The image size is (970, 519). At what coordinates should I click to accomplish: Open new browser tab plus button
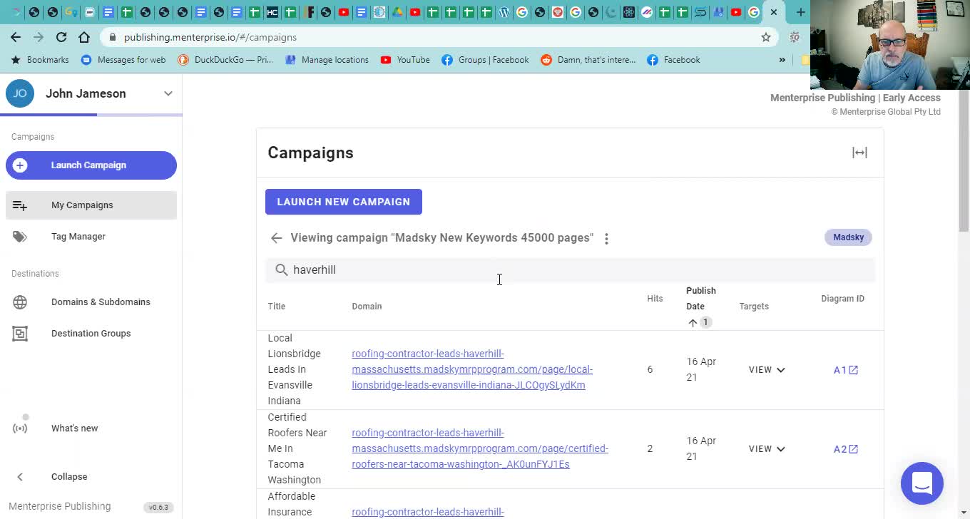800,12
